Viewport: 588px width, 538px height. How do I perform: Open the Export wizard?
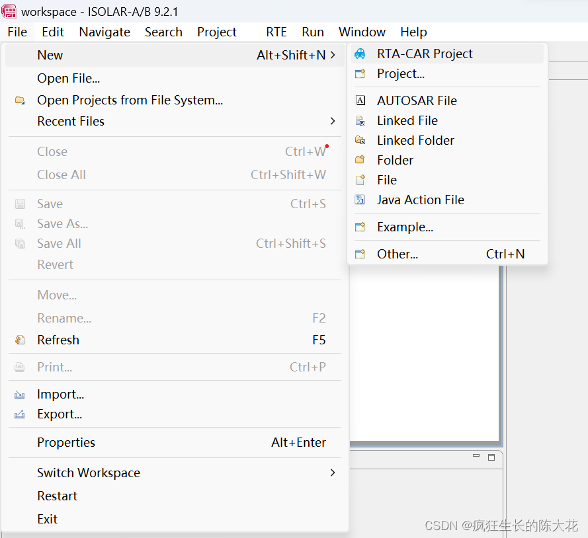(60, 414)
